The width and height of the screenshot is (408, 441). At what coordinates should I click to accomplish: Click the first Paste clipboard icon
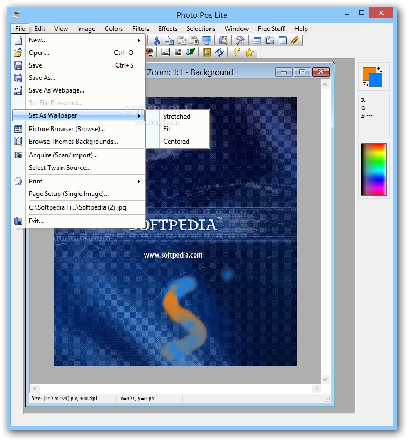(182, 40)
